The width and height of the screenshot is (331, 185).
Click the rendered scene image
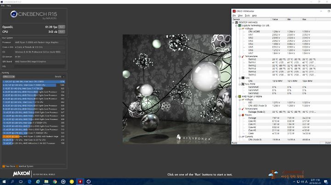click(177, 89)
